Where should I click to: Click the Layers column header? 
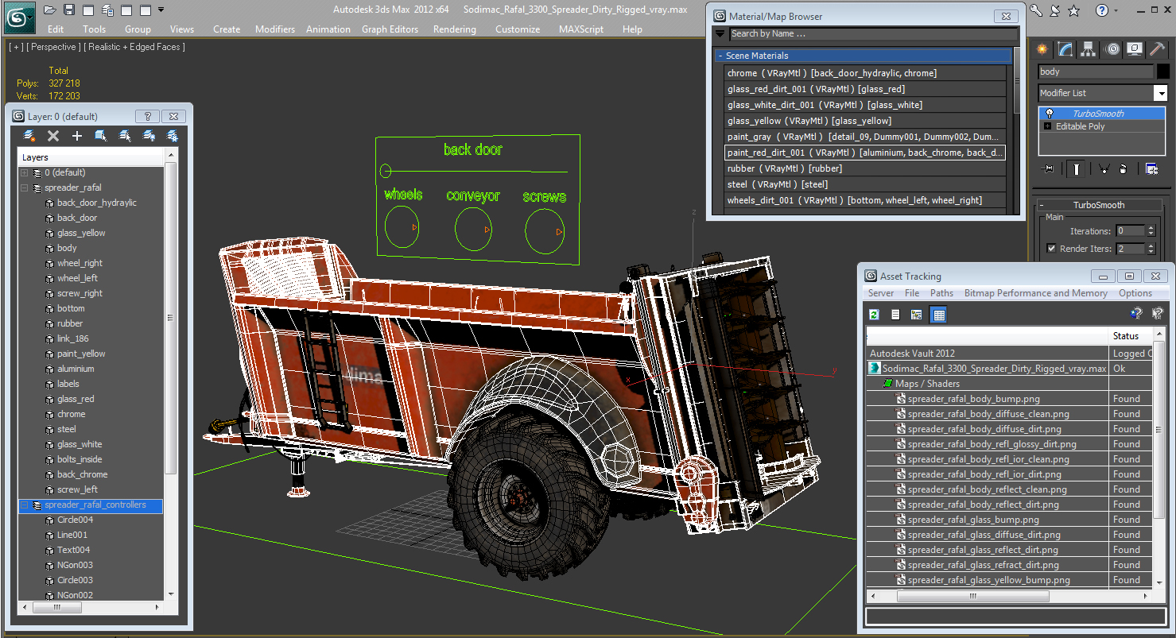[x=91, y=157]
